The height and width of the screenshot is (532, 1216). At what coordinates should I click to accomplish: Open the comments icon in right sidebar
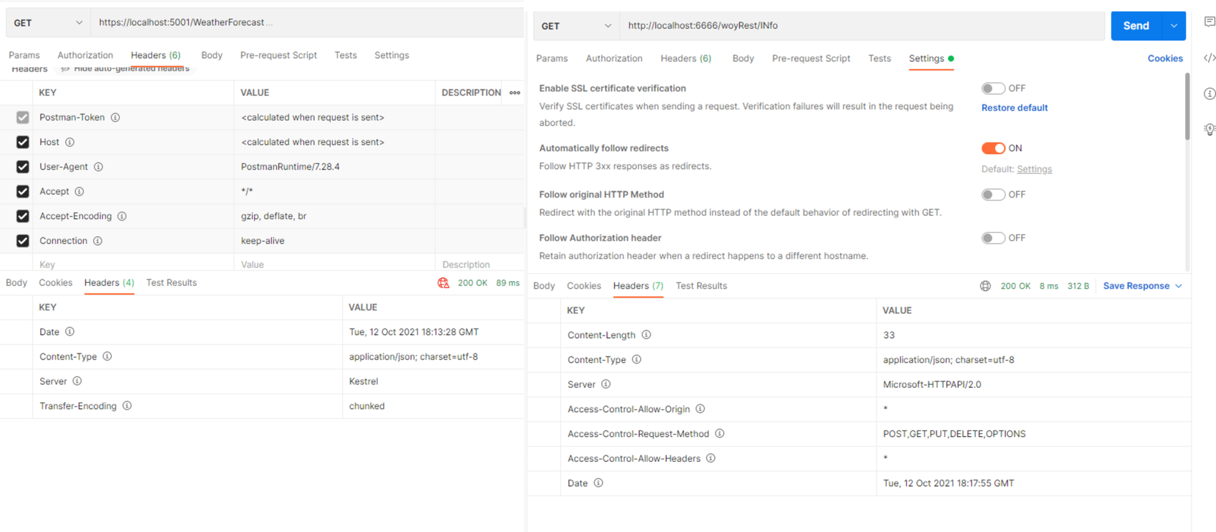(x=1209, y=22)
